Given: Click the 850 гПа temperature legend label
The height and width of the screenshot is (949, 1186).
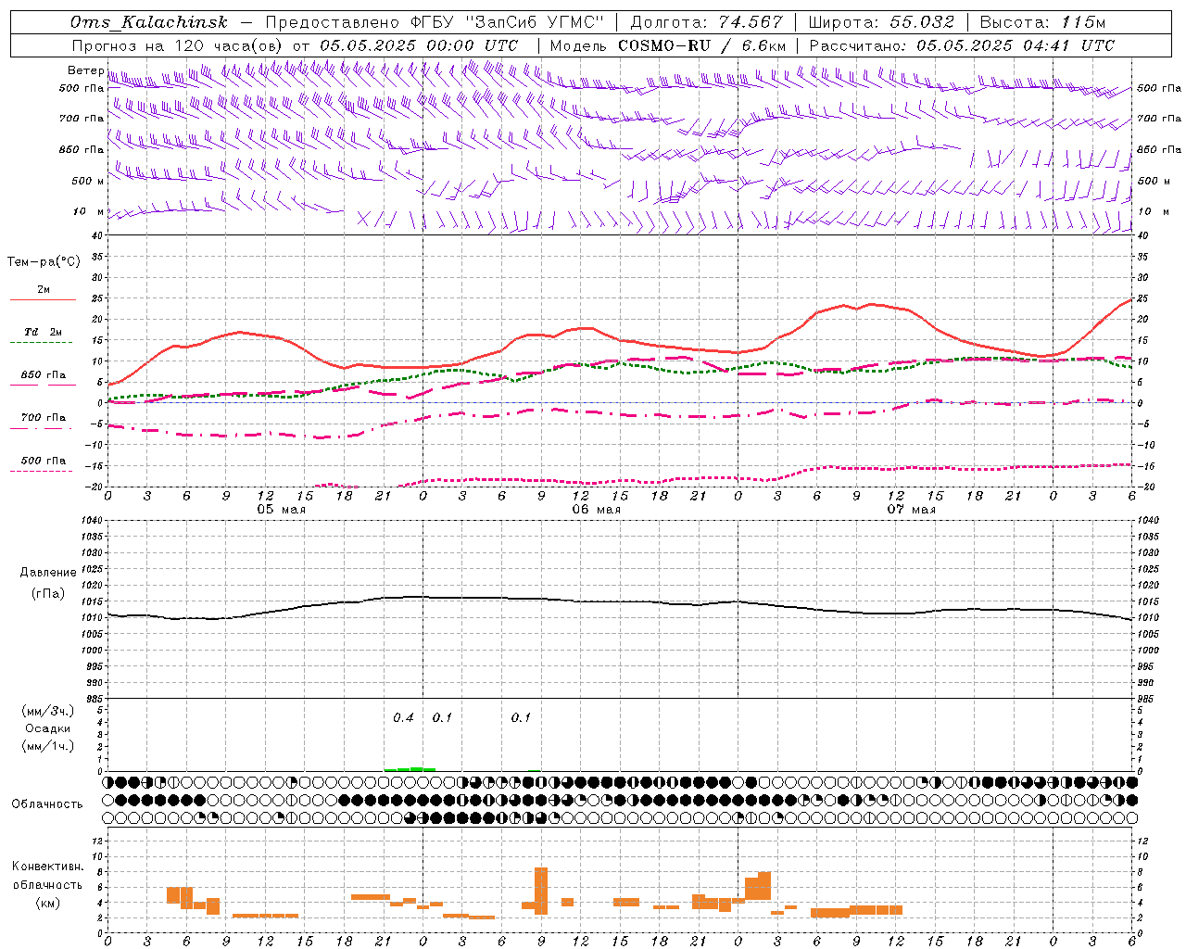Looking at the screenshot, I should pos(44,375).
